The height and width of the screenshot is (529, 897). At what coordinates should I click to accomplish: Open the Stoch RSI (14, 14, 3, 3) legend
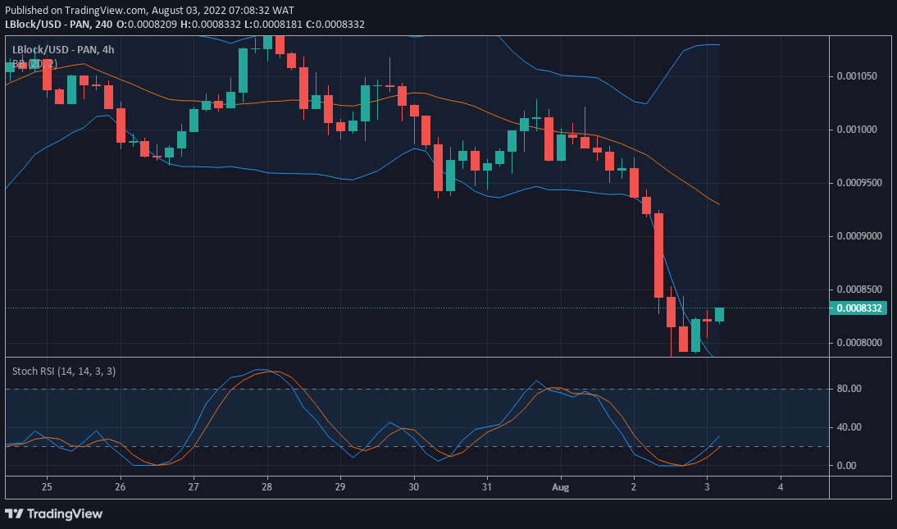coord(63,371)
